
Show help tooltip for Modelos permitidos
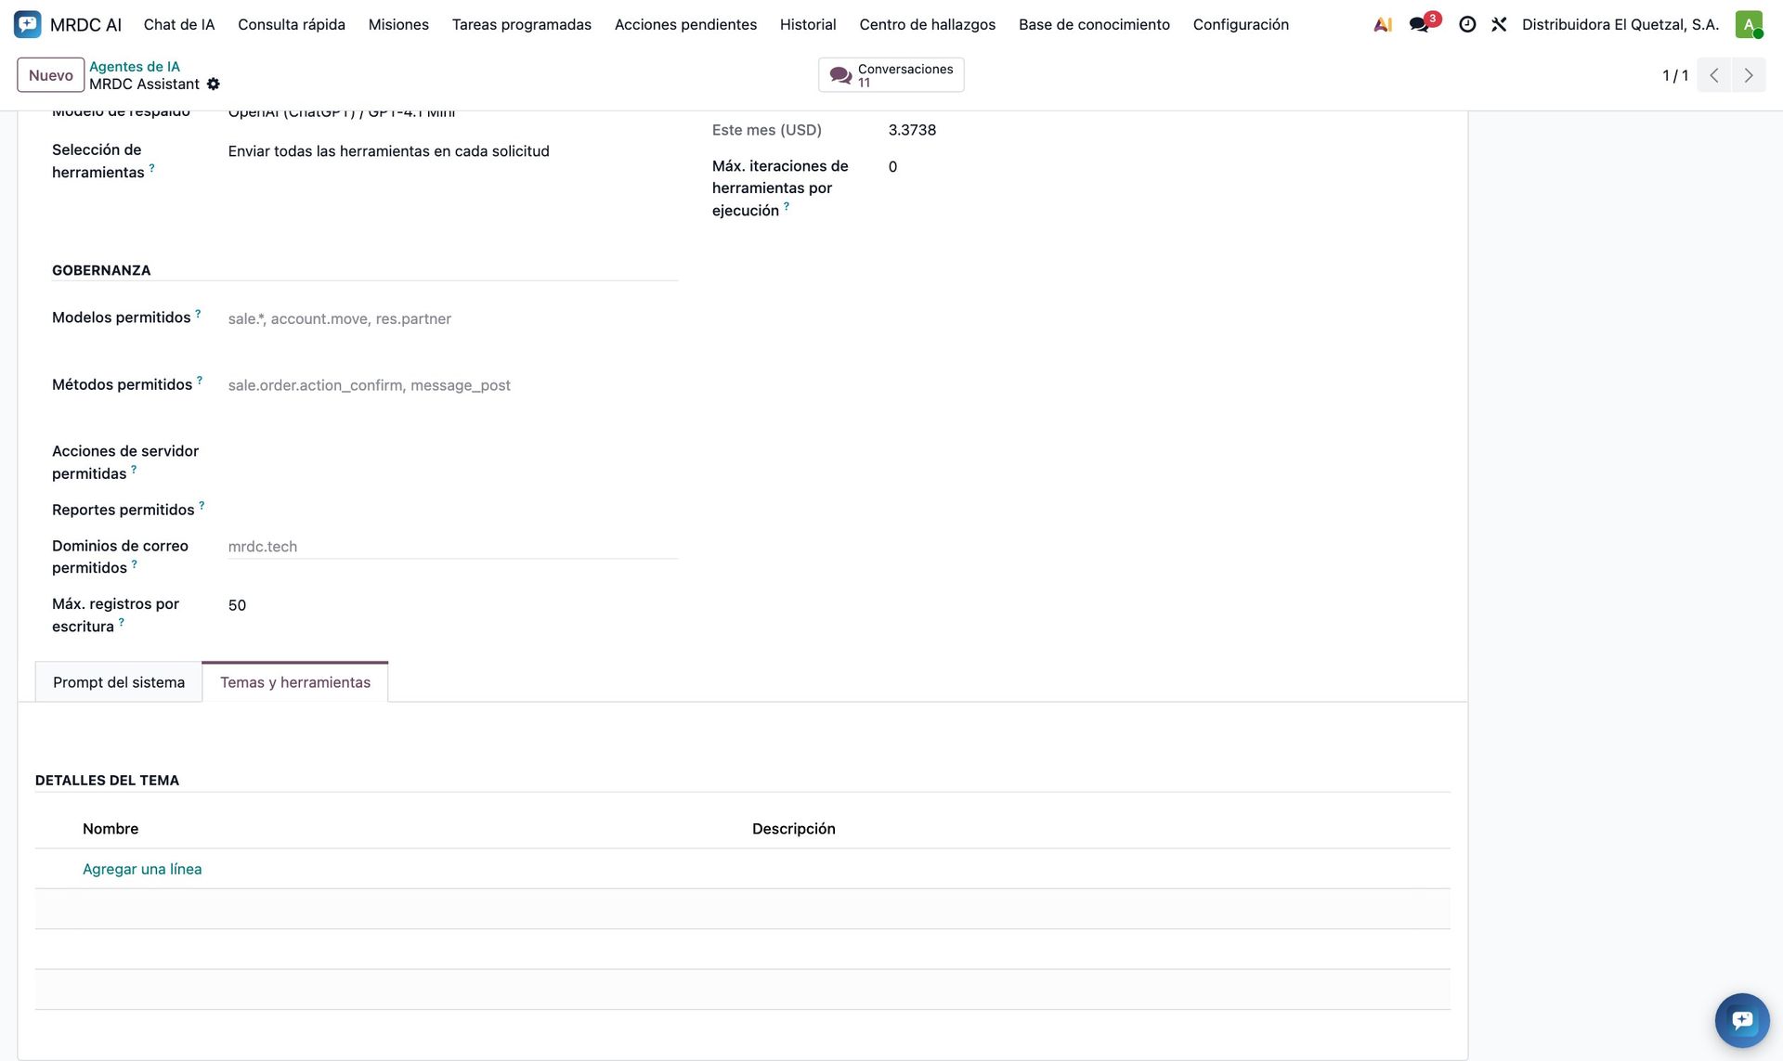pyautogui.click(x=198, y=314)
